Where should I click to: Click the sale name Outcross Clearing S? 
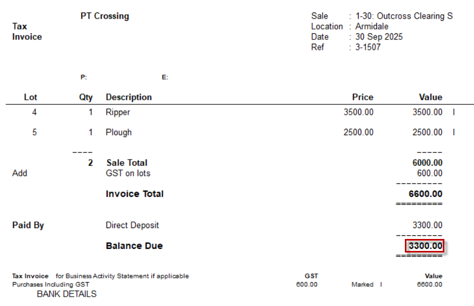404,16
